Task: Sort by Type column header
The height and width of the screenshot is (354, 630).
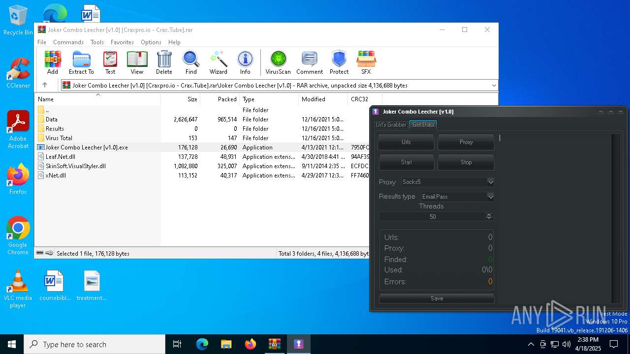Action: pyautogui.click(x=269, y=99)
